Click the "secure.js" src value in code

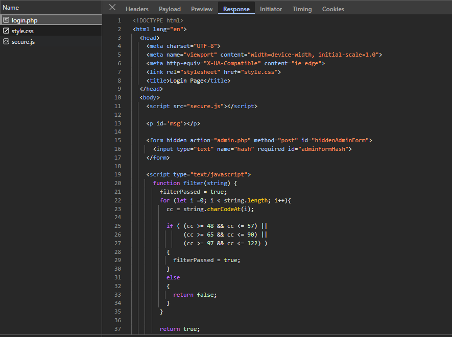point(205,106)
